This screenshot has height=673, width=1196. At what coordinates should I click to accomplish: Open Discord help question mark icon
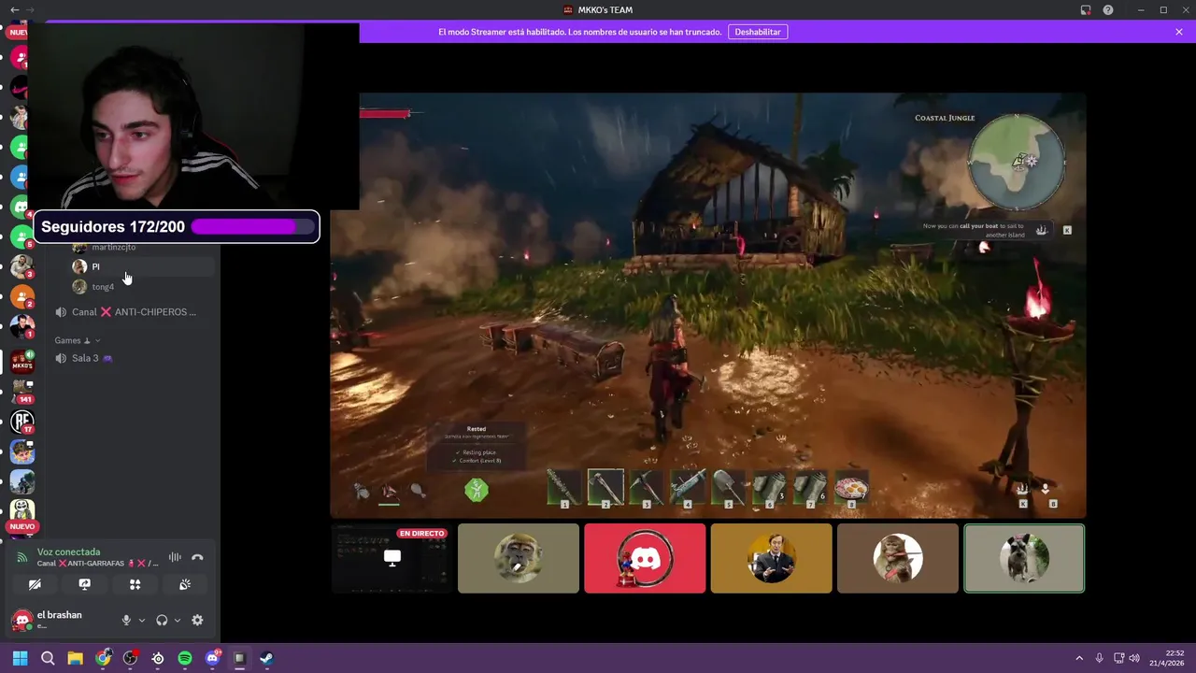1108,9
